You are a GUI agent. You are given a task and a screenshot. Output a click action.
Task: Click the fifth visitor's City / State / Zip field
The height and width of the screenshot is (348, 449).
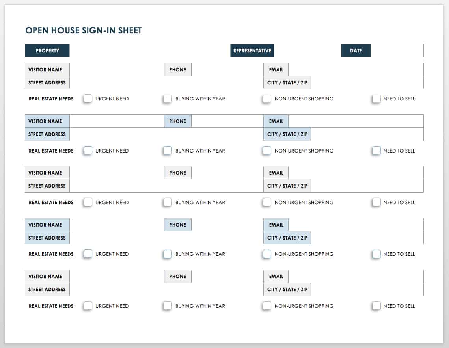367,290
